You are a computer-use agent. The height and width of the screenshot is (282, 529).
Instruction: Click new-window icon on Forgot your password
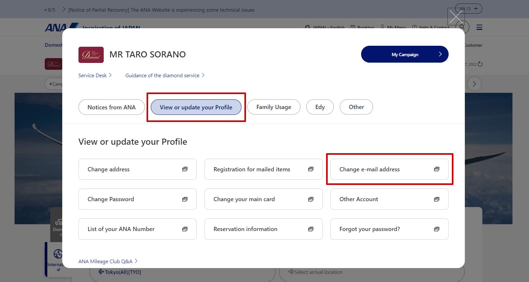tap(437, 229)
